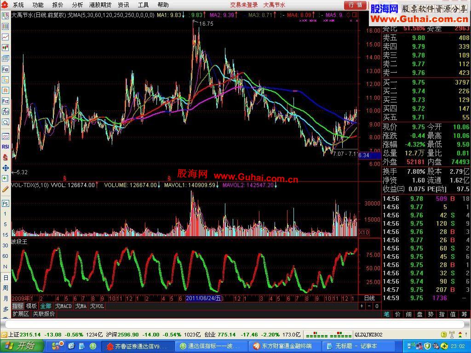The height and width of the screenshot is (353, 471).
Task: Select the RSI indicator icon
Action: coord(5,147)
